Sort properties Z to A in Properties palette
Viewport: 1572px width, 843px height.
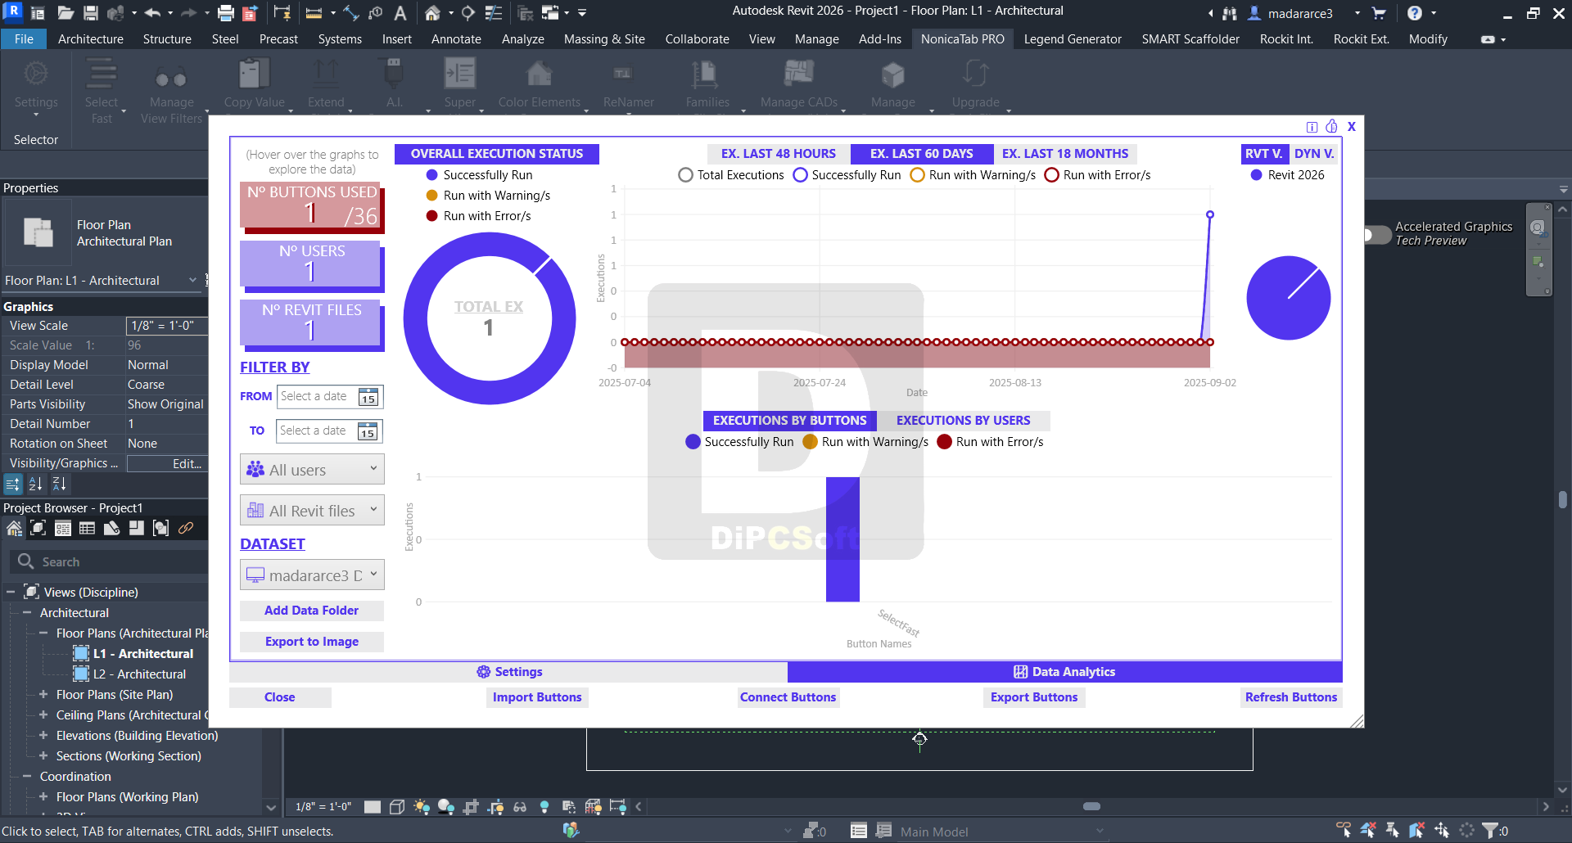[x=60, y=485]
